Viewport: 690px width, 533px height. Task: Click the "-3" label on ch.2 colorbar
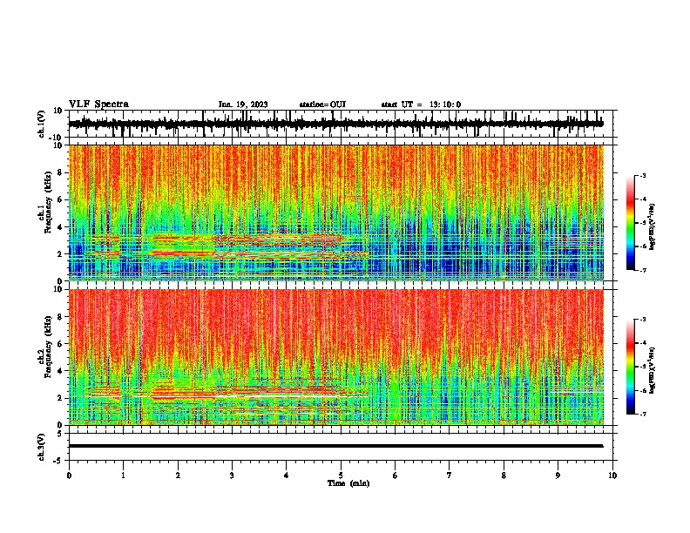point(642,320)
